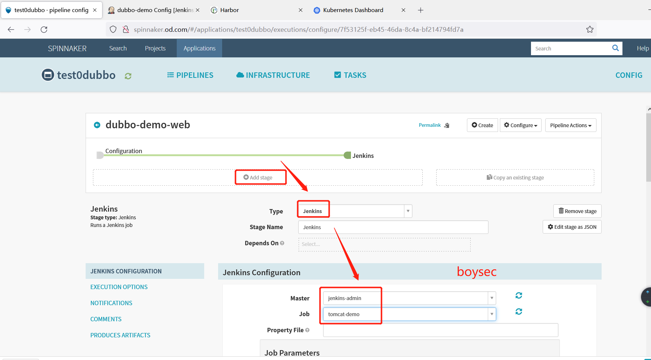Image resolution: width=651 pixels, height=360 pixels.
Task: Open the Type dropdown arrow
Action: click(x=408, y=211)
